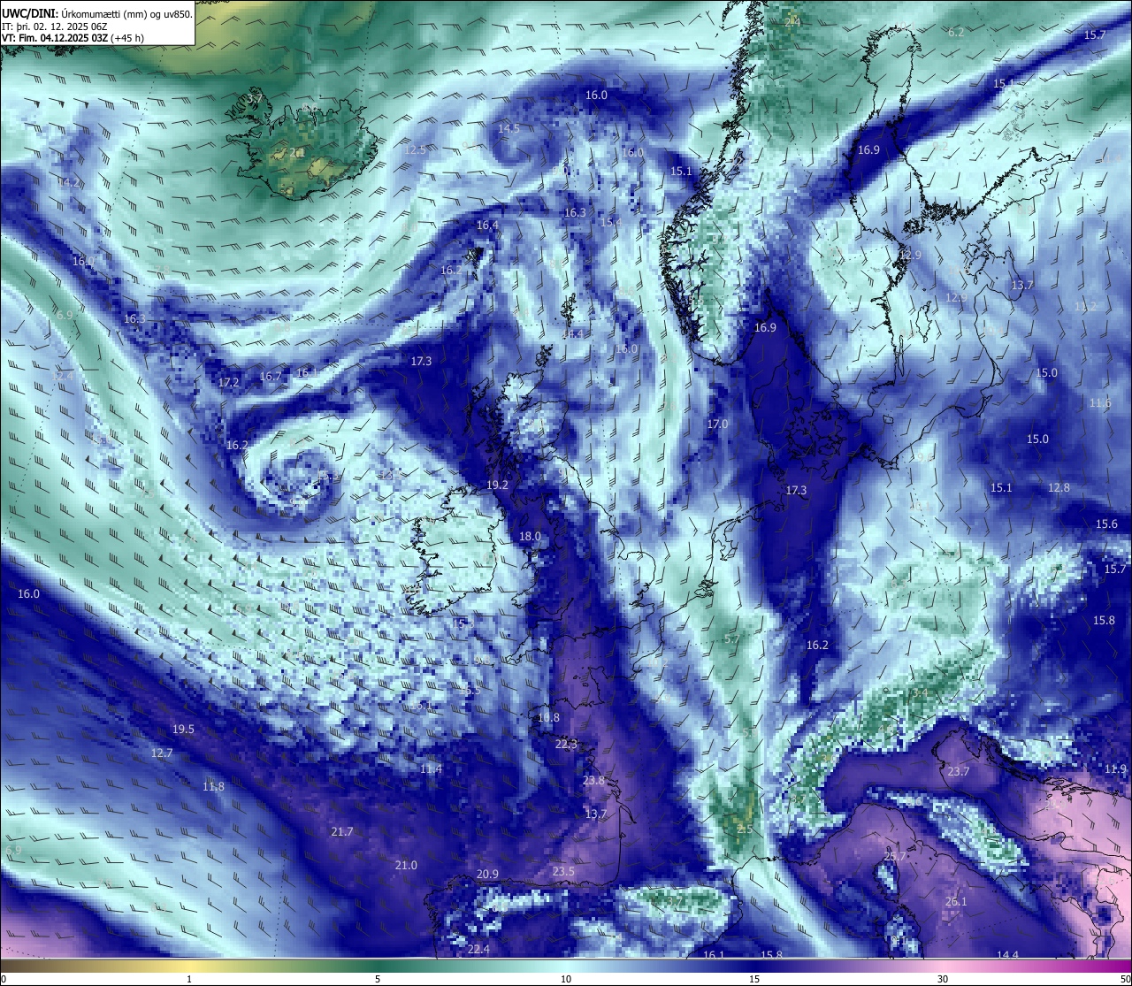Screen dimensions: 1132x986
Task: Click the 2.1 value over Iceland
Action: (x=296, y=153)
